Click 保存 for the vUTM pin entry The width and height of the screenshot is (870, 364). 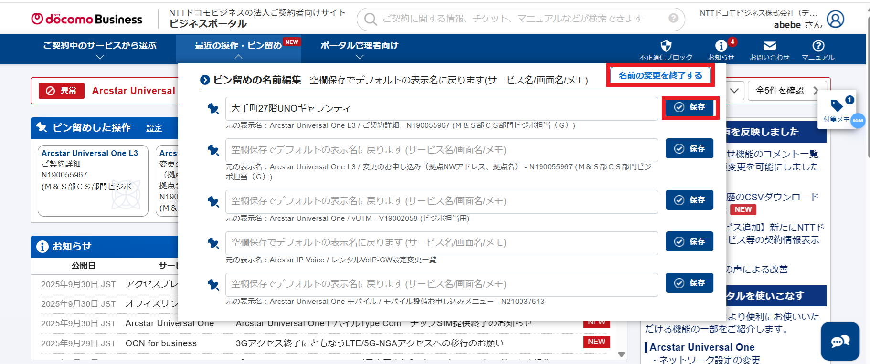(x=690, y=200)
